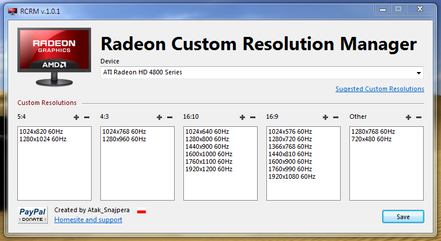Add a resolution to the 4:3 list
This screenshot has height=241, width=441.
159,117
